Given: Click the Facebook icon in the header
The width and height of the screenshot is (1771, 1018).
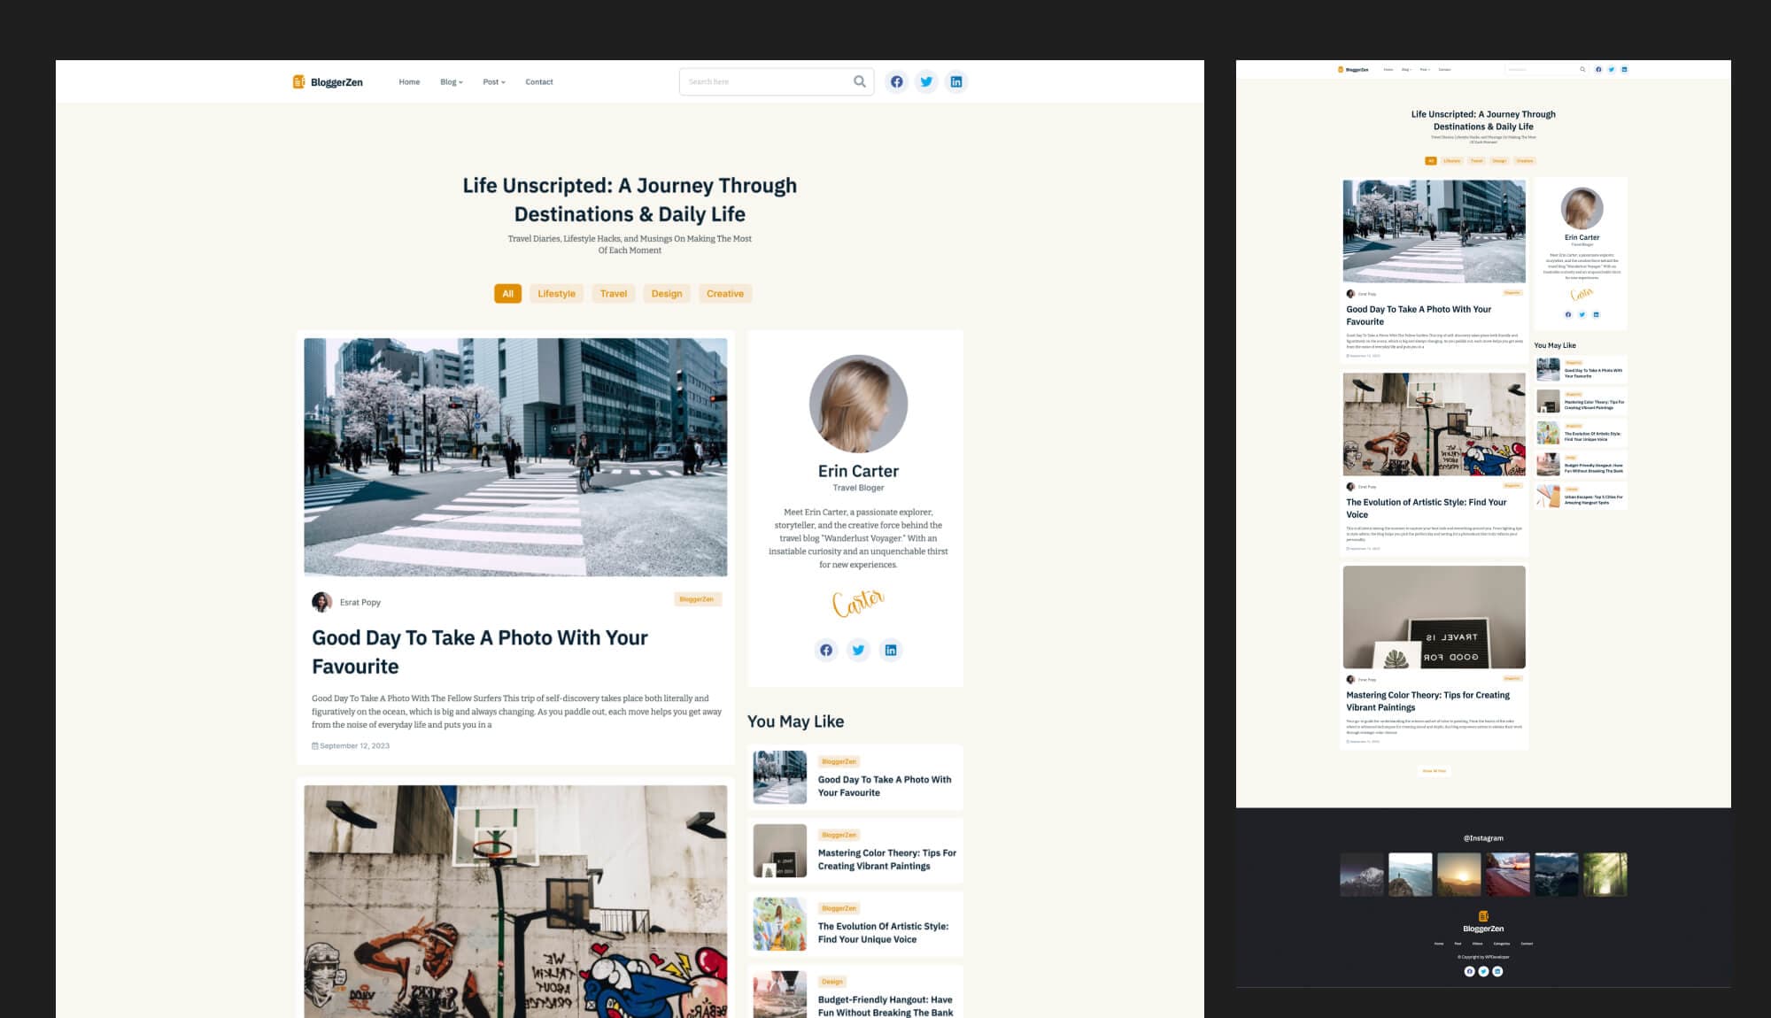Looking at the screenshot, I should 896,81.
